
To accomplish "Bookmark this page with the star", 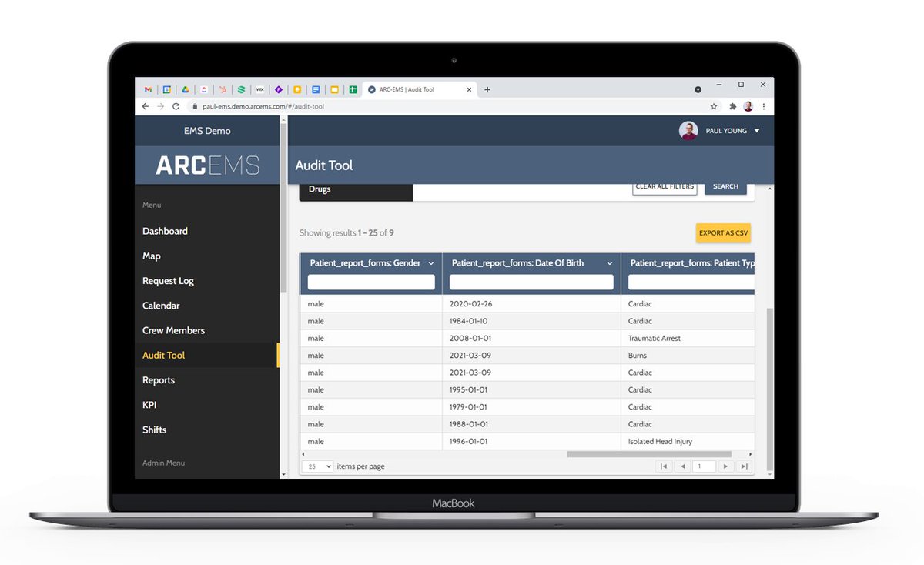I will click(x=714, y=106).
